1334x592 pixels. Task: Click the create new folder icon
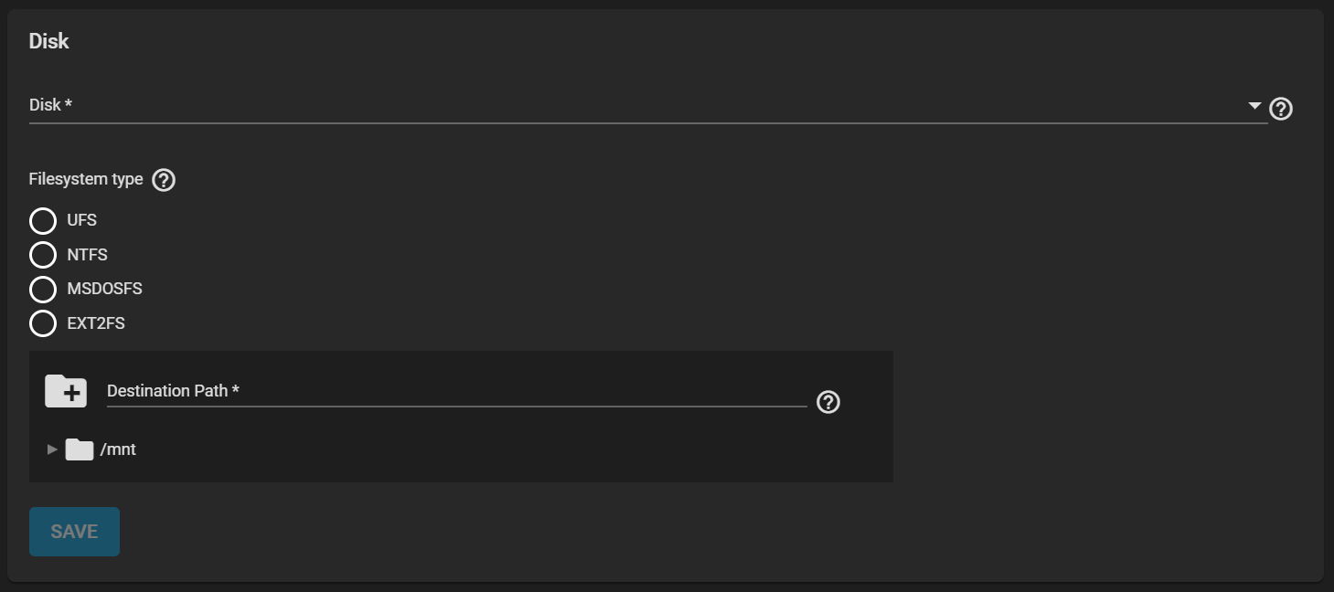(x=66, y=391)
